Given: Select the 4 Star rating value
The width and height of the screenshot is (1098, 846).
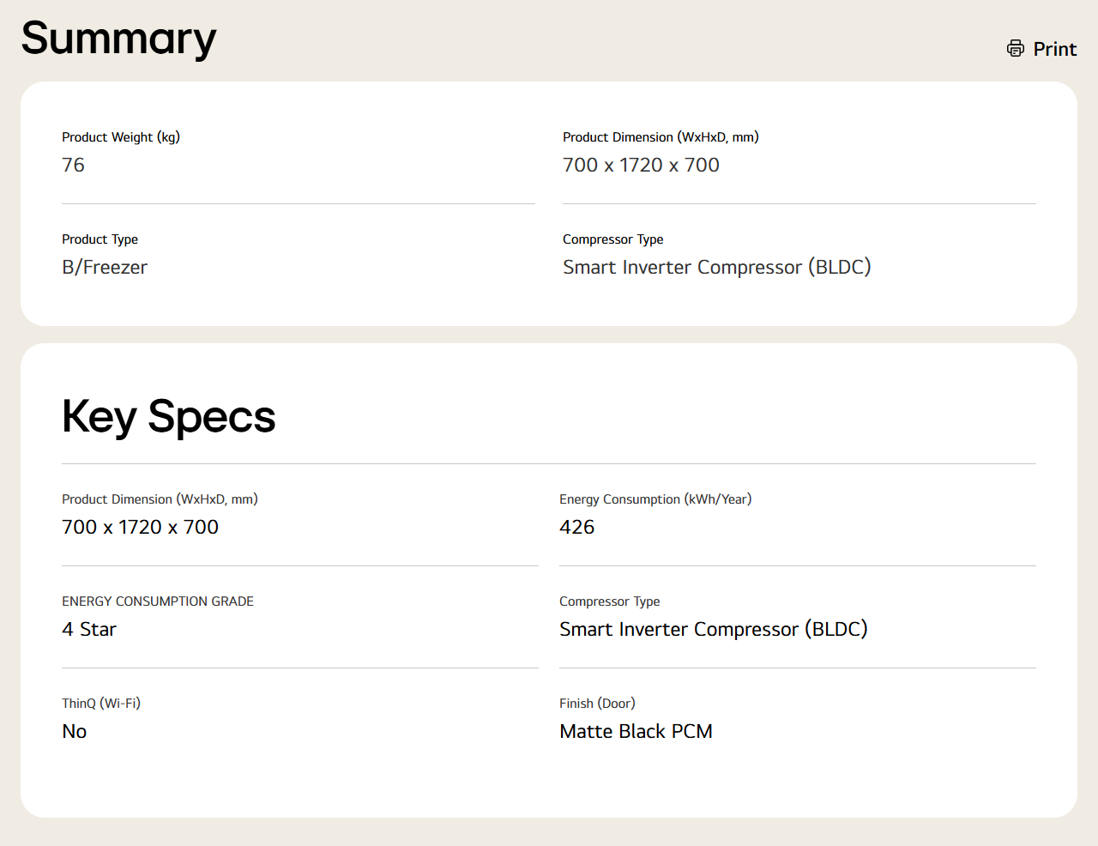Looking at the screenshot, I should tap(89, 630).
